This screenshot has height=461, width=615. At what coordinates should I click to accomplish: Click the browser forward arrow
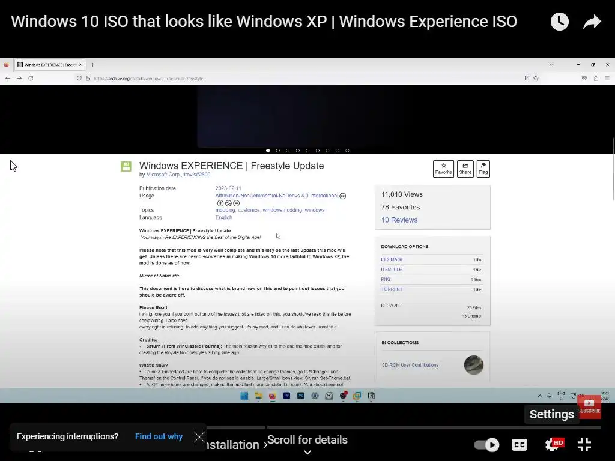[x=19, y=79]
